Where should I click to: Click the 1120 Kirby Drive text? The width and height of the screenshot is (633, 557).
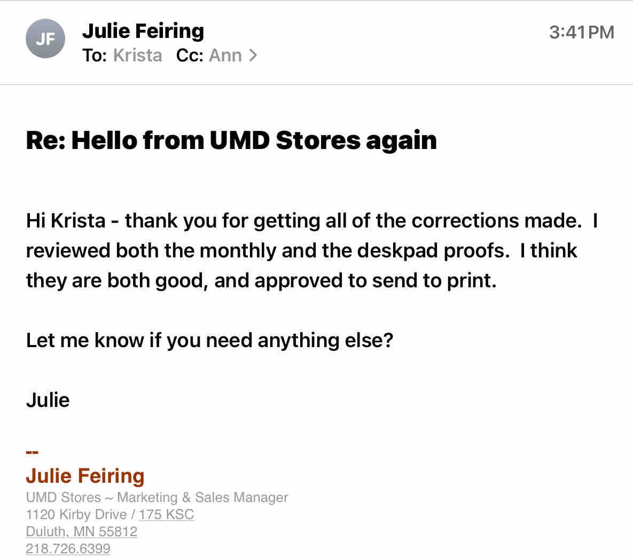(76, 514)
